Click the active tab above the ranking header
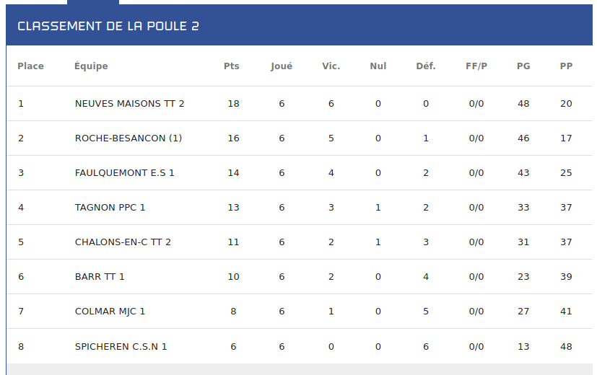Image resolution: width=597 pixels, height=375 pixels. [x=93, y=2]
